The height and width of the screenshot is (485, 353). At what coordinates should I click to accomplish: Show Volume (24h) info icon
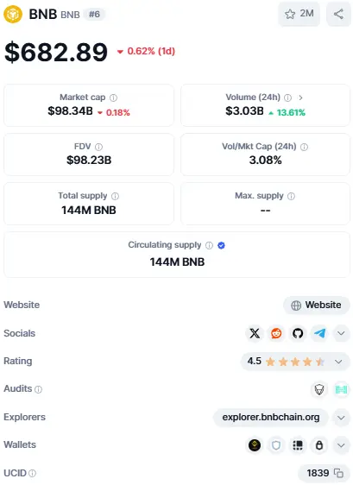click(x=287, y=98)
